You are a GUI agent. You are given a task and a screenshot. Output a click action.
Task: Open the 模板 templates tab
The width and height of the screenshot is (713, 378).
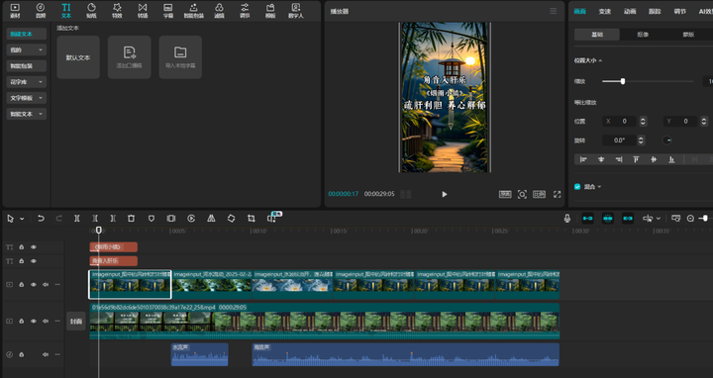coord(270,11)
